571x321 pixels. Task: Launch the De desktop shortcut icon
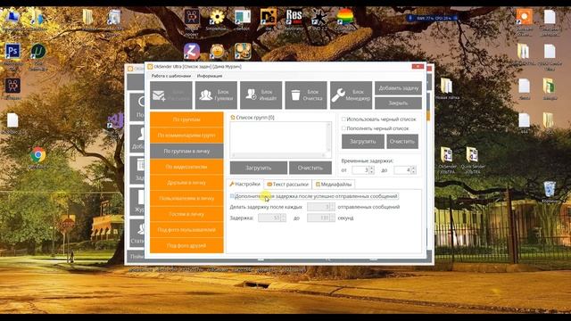[268, 17]
